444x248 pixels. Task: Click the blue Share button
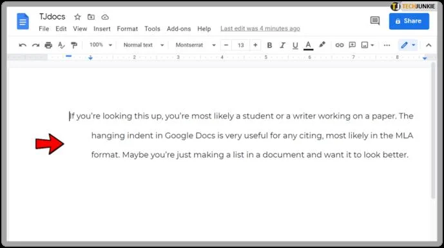coord(409,21)
